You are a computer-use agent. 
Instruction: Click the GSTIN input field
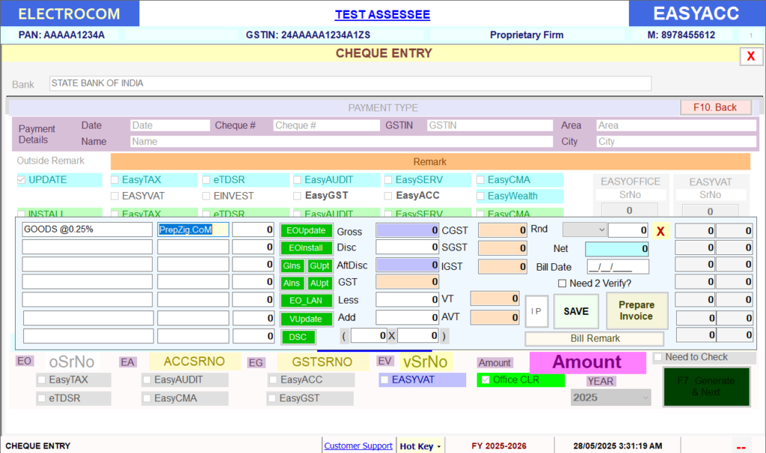tap(489, 126)
